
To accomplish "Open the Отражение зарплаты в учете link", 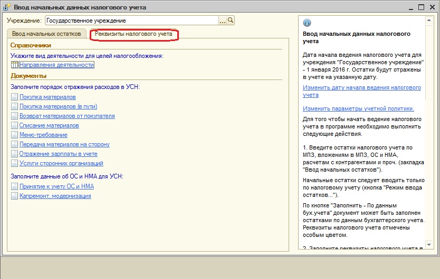I will coord(58,154).
